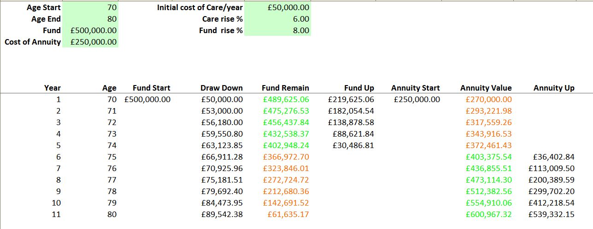The width and height of the screenshot is (593, 229).
Task: Click the Draw Down value £89,542.38
Action: (x=222, y=214)
